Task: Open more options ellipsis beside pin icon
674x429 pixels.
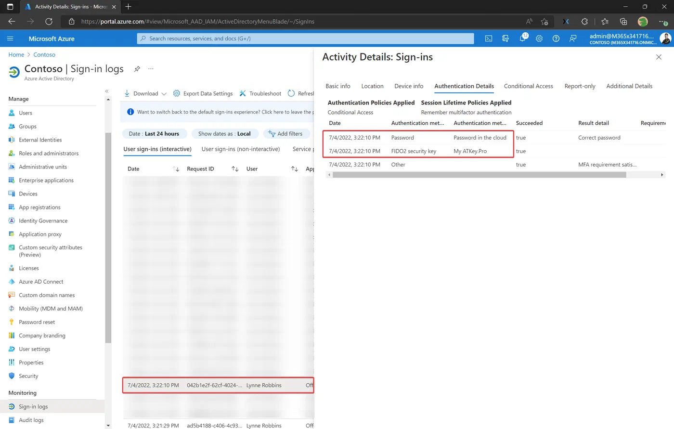Action: [151, 69]
